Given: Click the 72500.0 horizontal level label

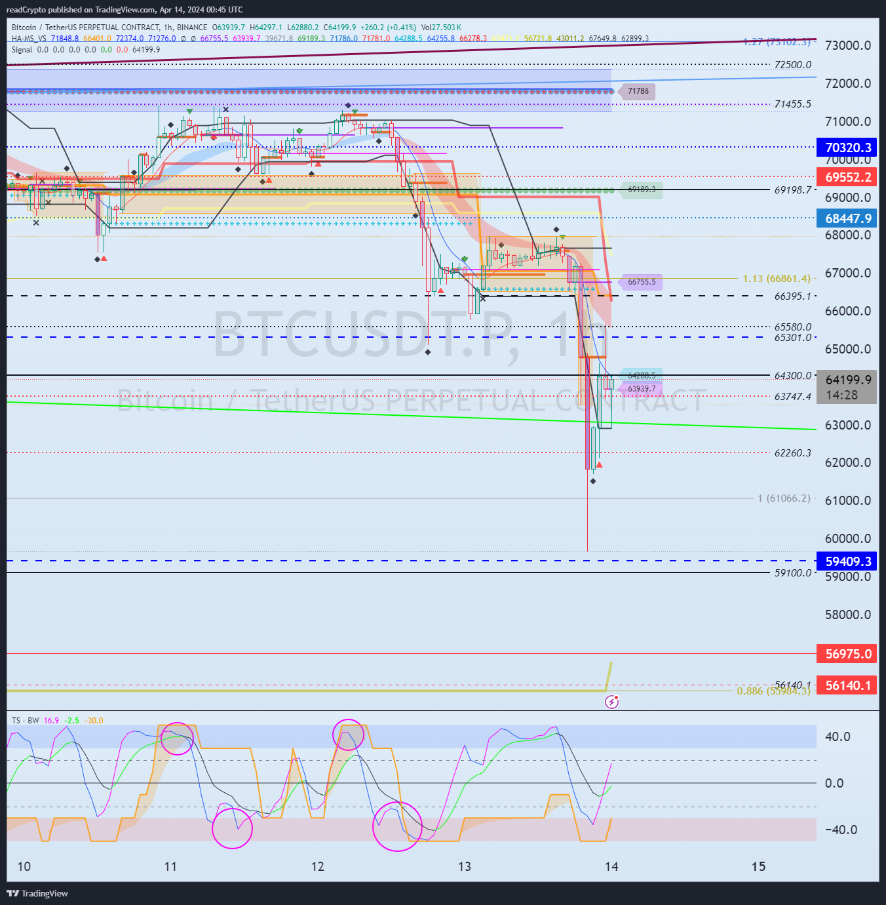Looking at the screenshot, I should [x=792, y=65].
